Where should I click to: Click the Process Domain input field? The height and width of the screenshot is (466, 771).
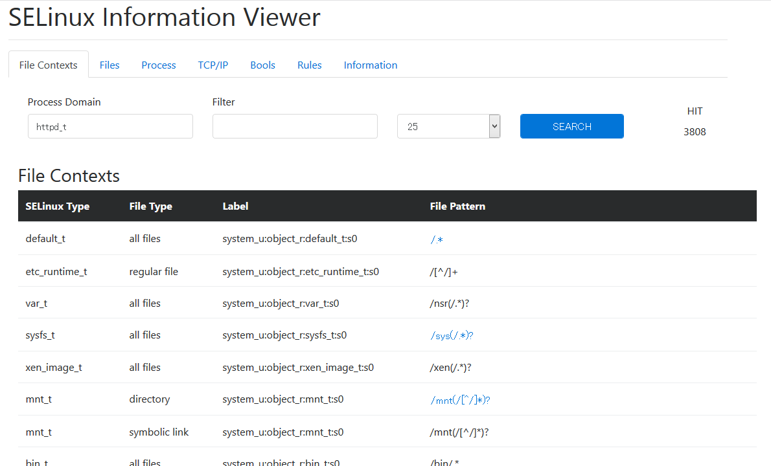pos(110,126)
